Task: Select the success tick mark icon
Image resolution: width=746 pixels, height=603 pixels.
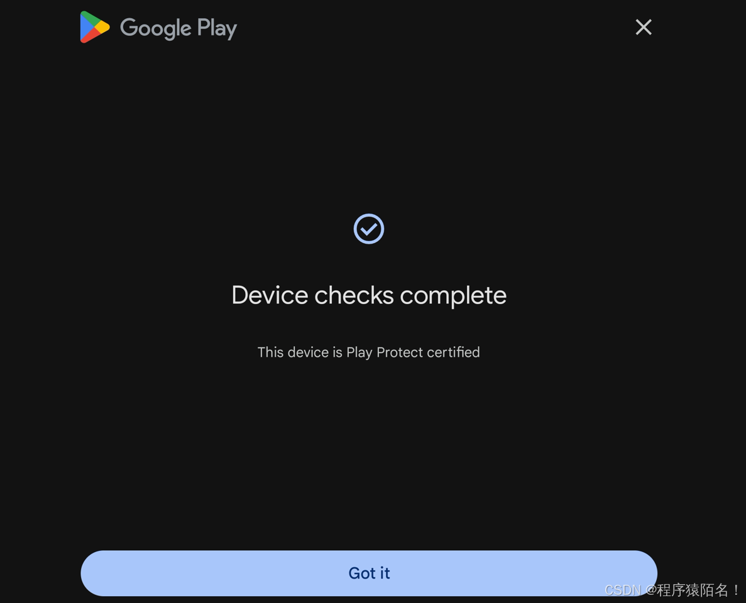Action: click(369, 229)
